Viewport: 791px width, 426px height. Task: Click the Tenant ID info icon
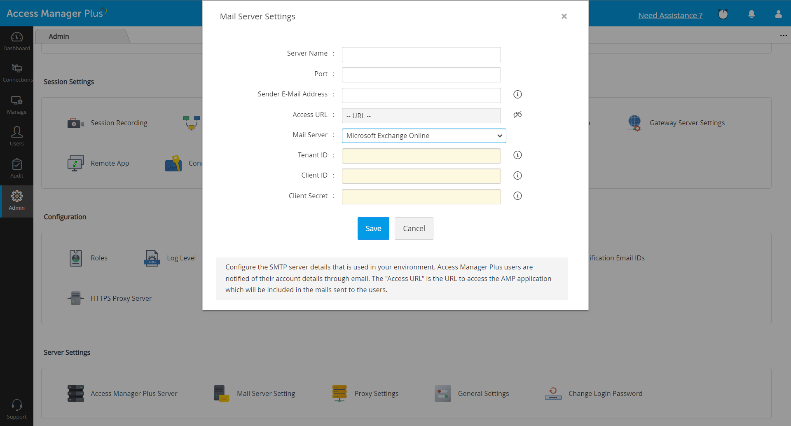pyautogui.click(x=517, y=155)
